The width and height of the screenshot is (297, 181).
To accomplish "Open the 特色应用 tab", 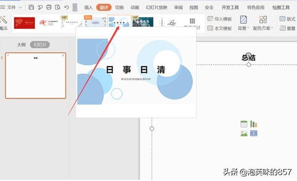I will [256, 7].
